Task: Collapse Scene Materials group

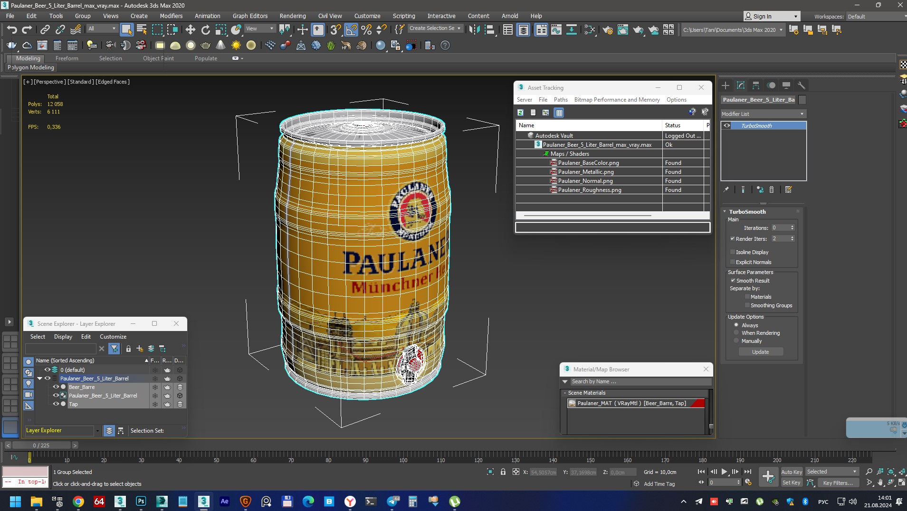Action: (x=565, y=393)
